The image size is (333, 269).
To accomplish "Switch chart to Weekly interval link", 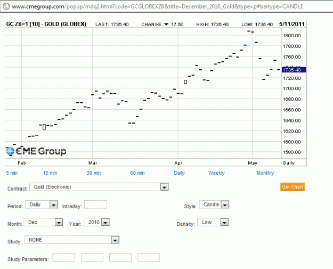I will click(216, 173).
